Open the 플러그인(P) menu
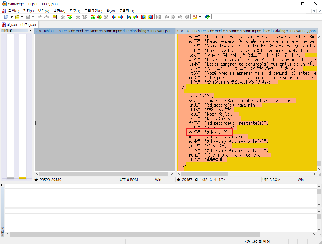 [x=93, y=11]
